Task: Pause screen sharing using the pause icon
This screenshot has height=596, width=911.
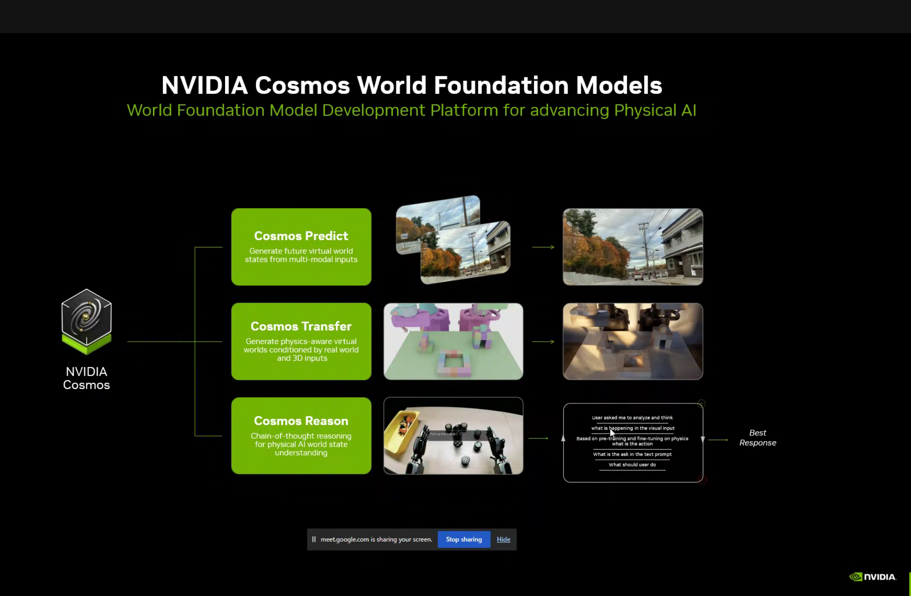Action: coord(314,539)
